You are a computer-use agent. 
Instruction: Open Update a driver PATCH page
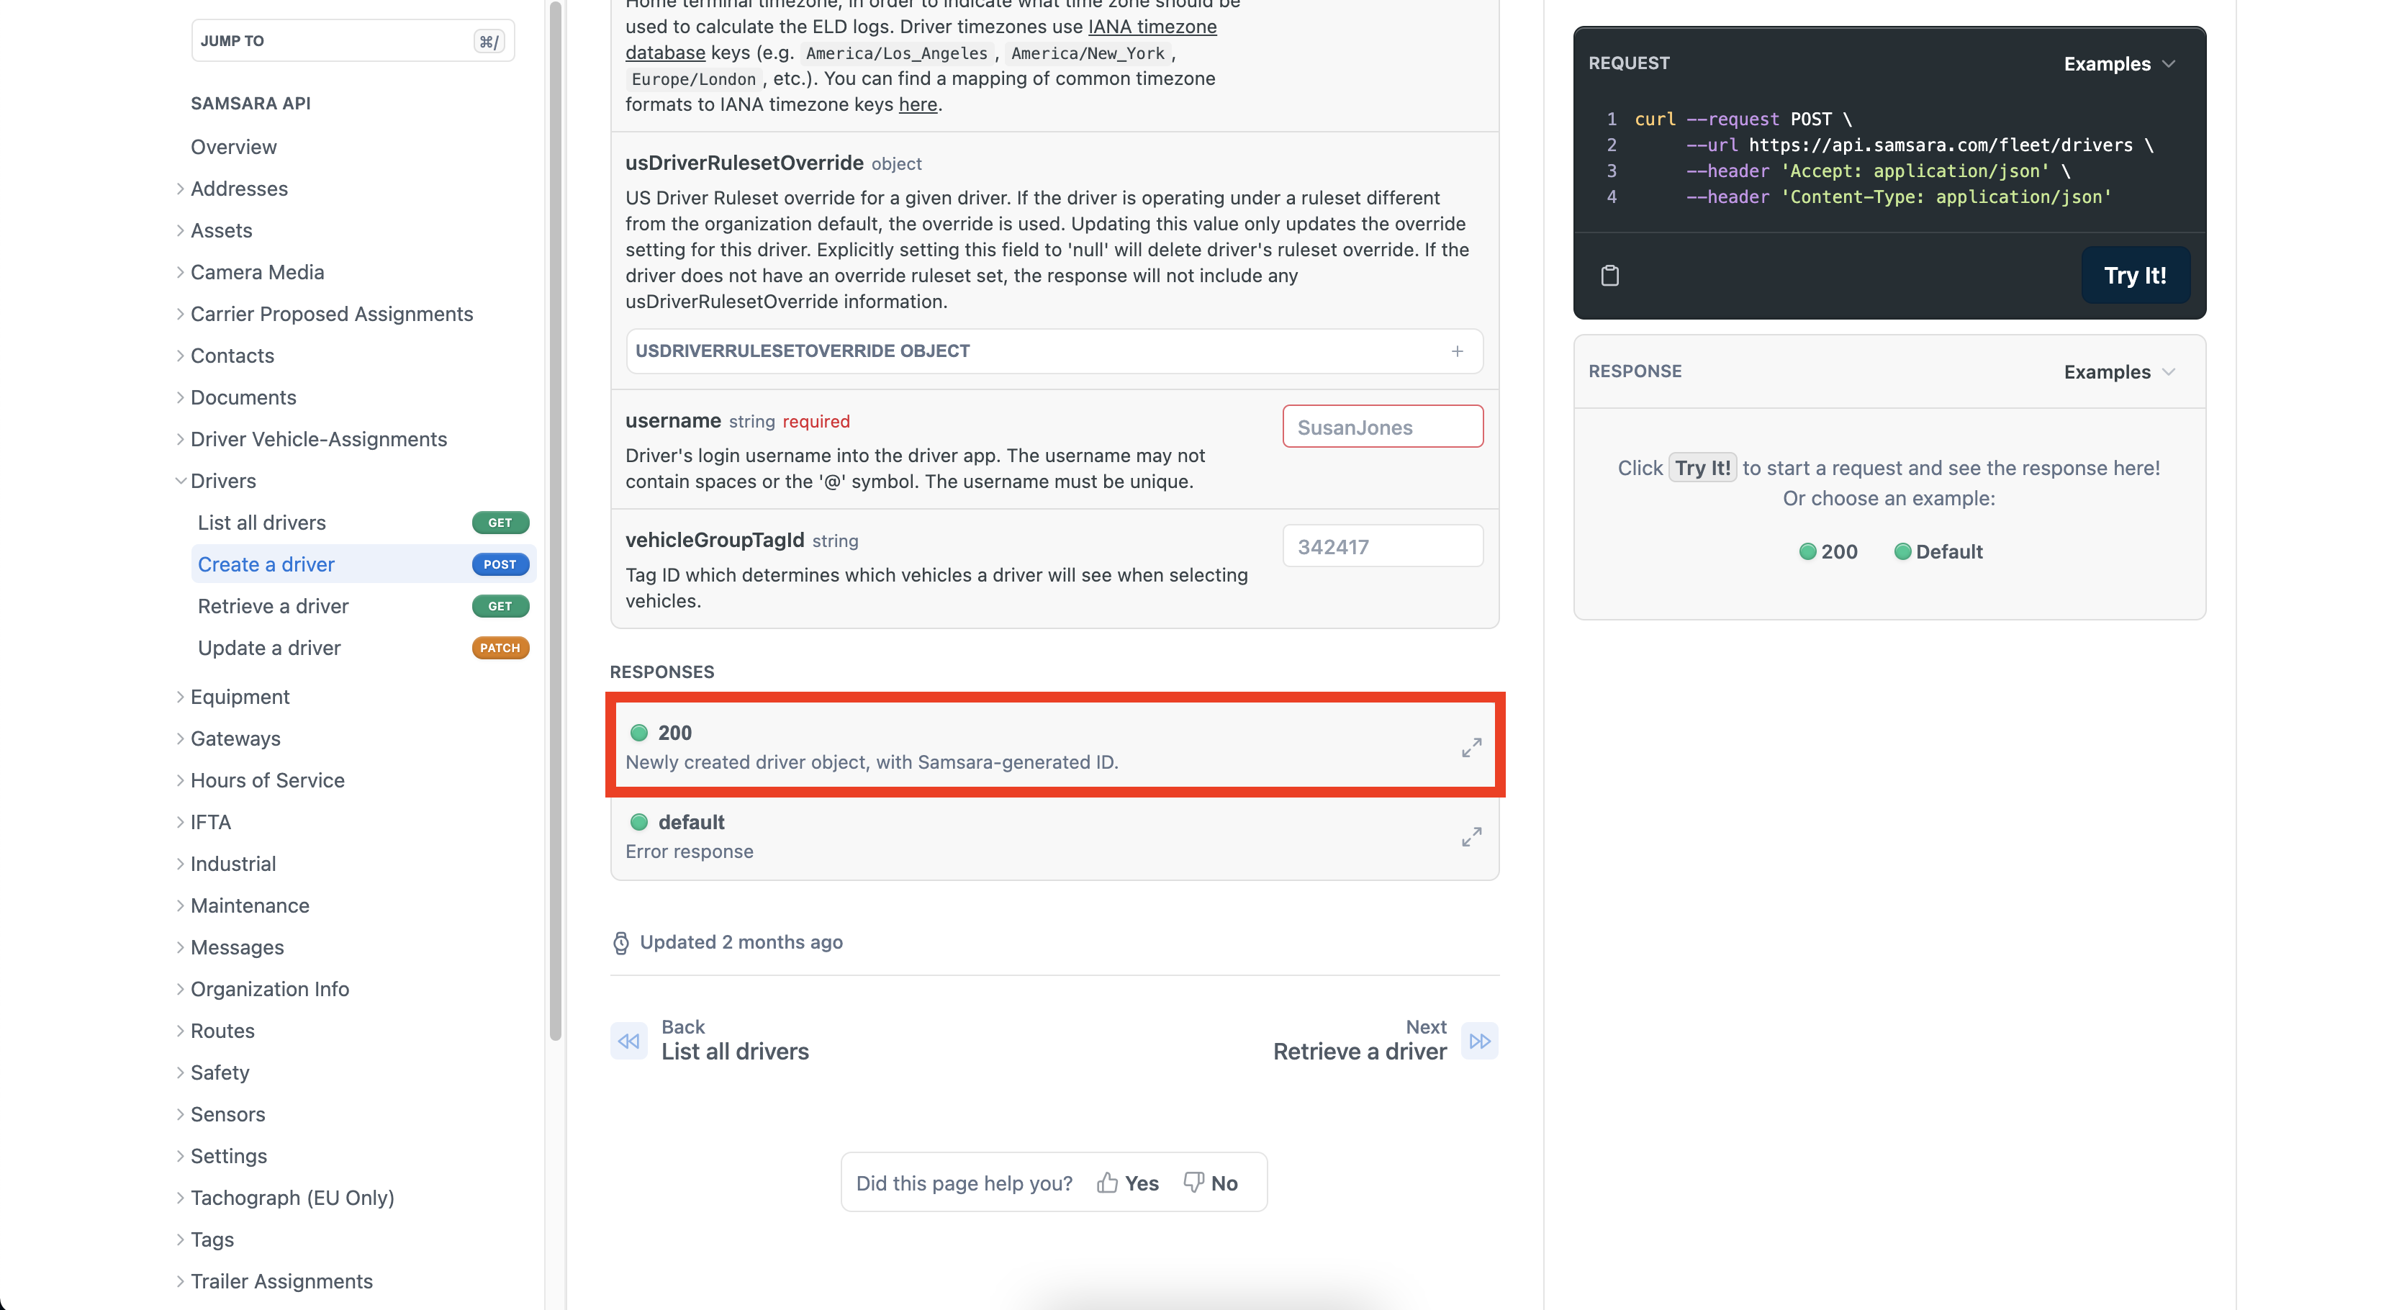[269, 648]
